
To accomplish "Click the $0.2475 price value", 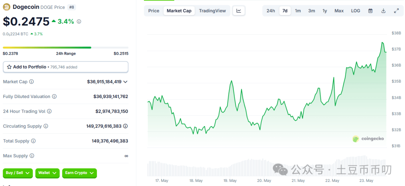I will (x=26, y=21).
